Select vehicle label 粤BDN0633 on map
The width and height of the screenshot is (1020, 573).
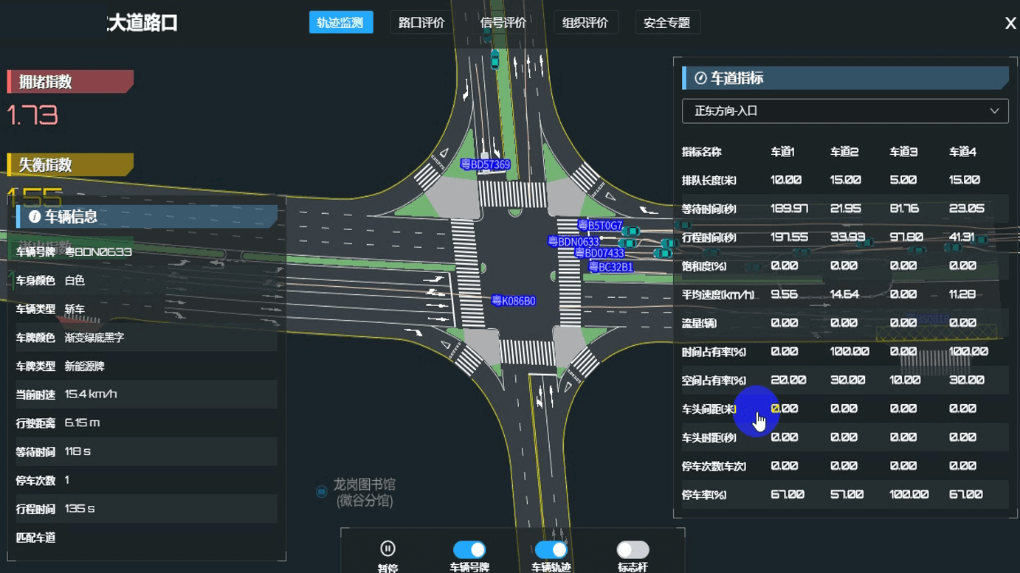(573, 242)
